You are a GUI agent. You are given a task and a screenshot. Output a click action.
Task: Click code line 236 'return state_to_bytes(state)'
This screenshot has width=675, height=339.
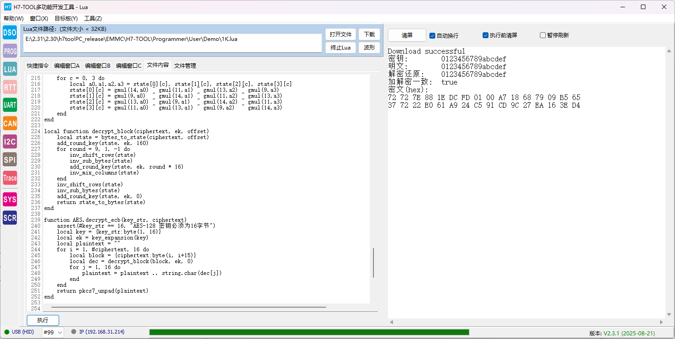(x=101, y=202)
